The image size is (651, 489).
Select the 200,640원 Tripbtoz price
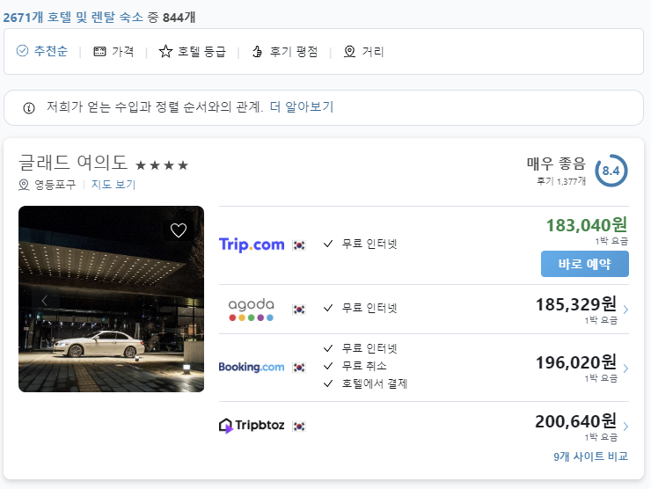pyautogui.click(x=576, y=421)
